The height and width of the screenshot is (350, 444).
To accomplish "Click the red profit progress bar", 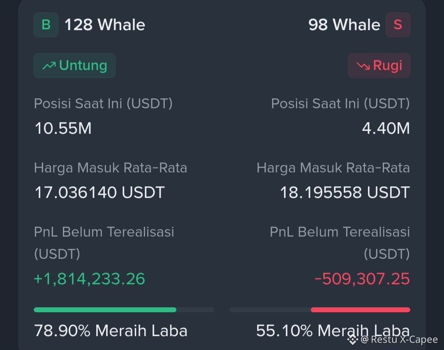I will pos(361,310).
